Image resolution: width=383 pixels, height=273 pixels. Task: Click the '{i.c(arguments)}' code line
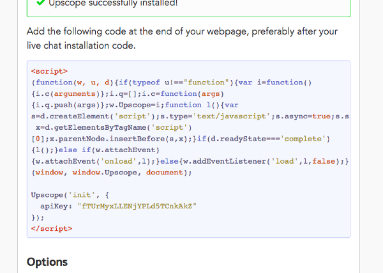click(x=128, y=94)
